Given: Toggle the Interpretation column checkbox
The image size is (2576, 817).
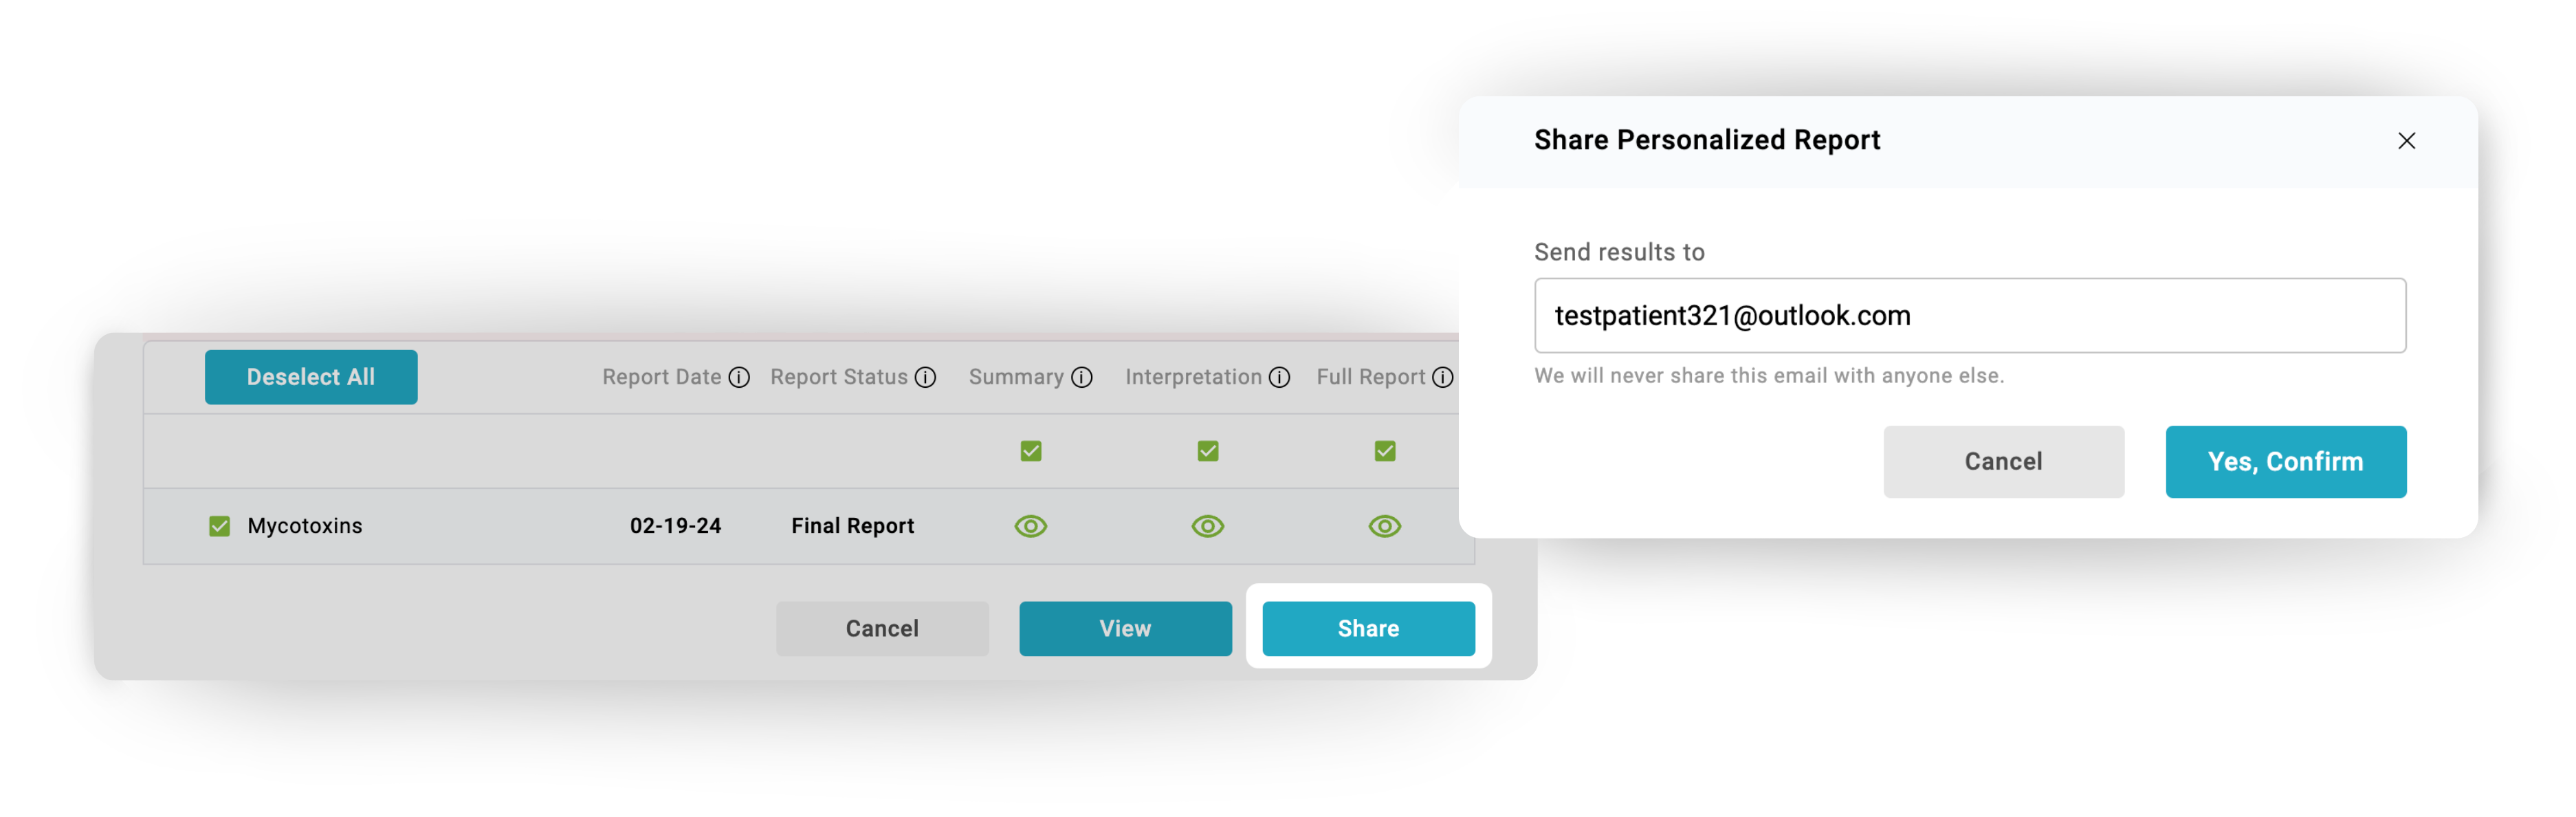Looking at the screenshot, I should pyautogui.click(x=1208, y=451).
